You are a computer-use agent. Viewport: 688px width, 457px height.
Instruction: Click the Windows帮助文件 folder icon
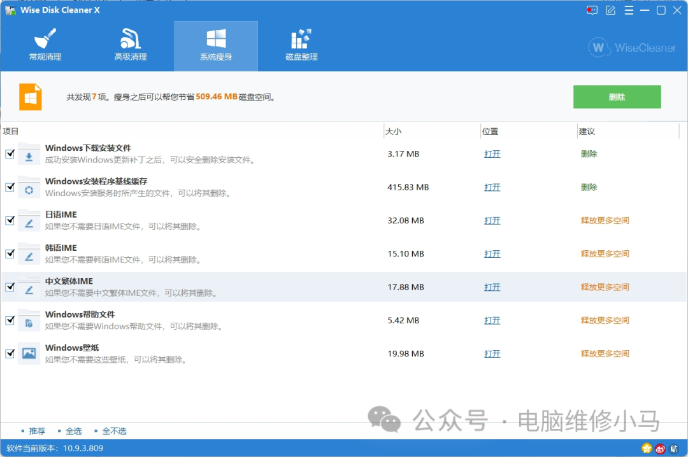(x=29, y=321)
